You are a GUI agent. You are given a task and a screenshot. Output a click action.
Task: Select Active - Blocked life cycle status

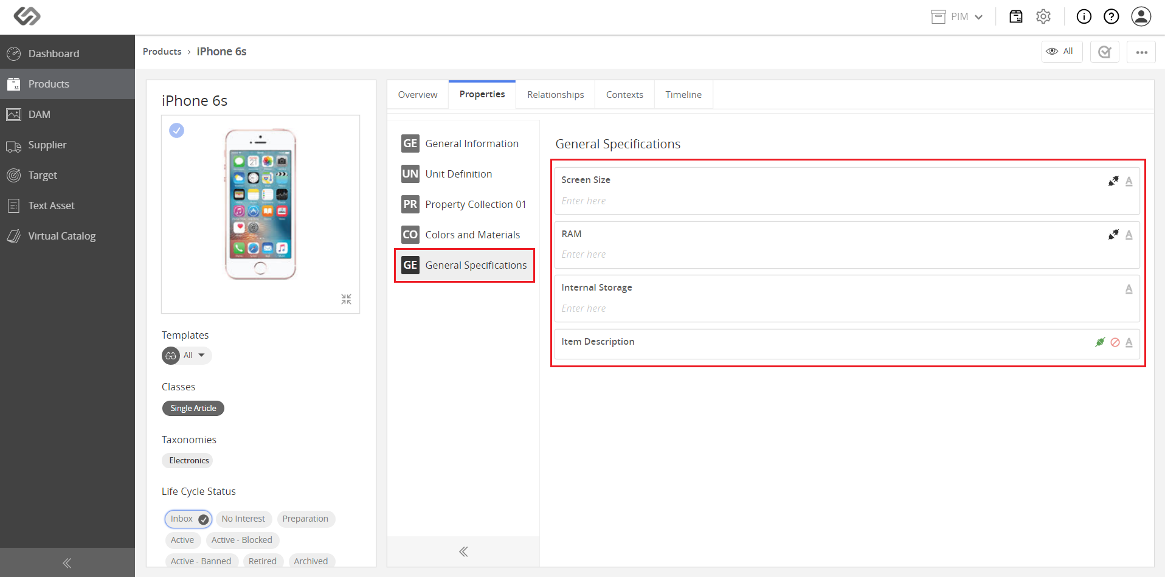[x=242, y=540]
